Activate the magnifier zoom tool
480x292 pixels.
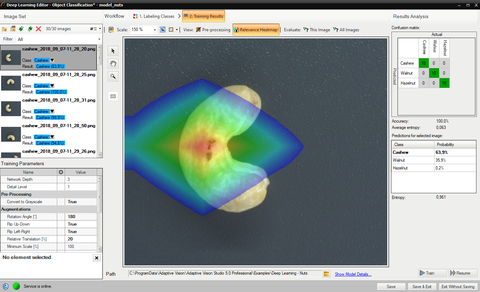click(113, 76)
